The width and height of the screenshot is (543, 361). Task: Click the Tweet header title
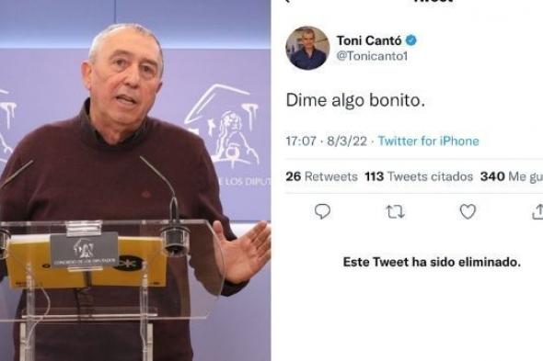pyautogui.click(x=433, y=1)
